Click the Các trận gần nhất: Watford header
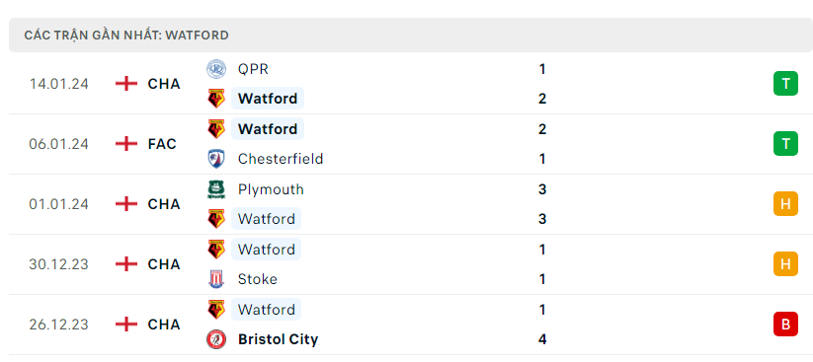The width and height of the screenshot is (813, 362). (x=126, y=36)
